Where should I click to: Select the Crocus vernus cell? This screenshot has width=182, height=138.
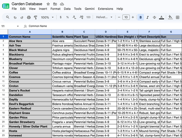tap(62, 82)
